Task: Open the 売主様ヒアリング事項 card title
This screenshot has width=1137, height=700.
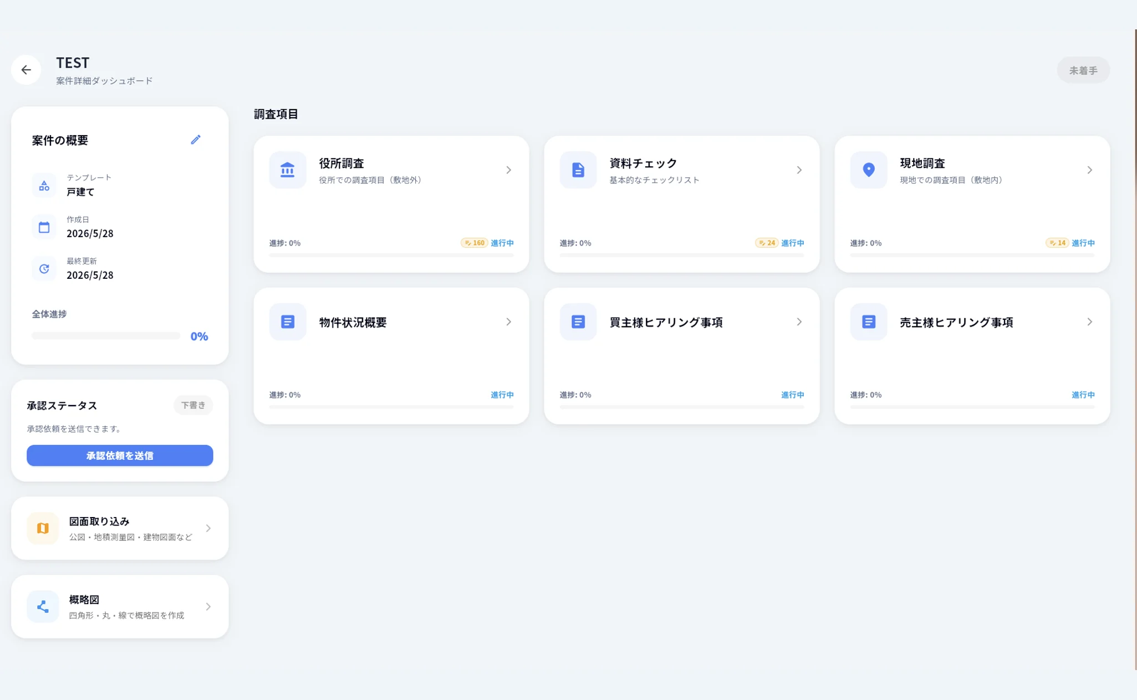Action: coord(956,322)
